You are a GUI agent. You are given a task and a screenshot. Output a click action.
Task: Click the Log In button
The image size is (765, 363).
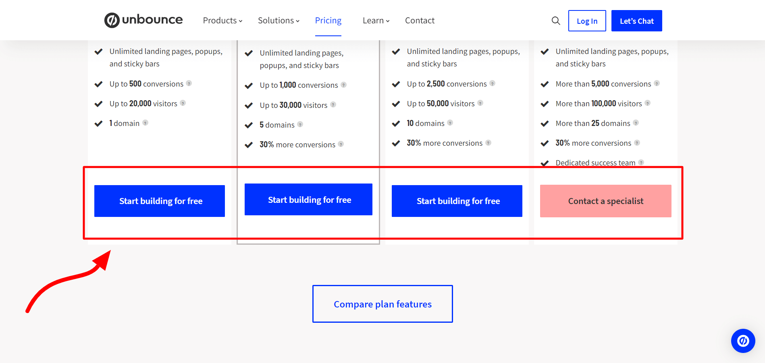click(587, 21)
